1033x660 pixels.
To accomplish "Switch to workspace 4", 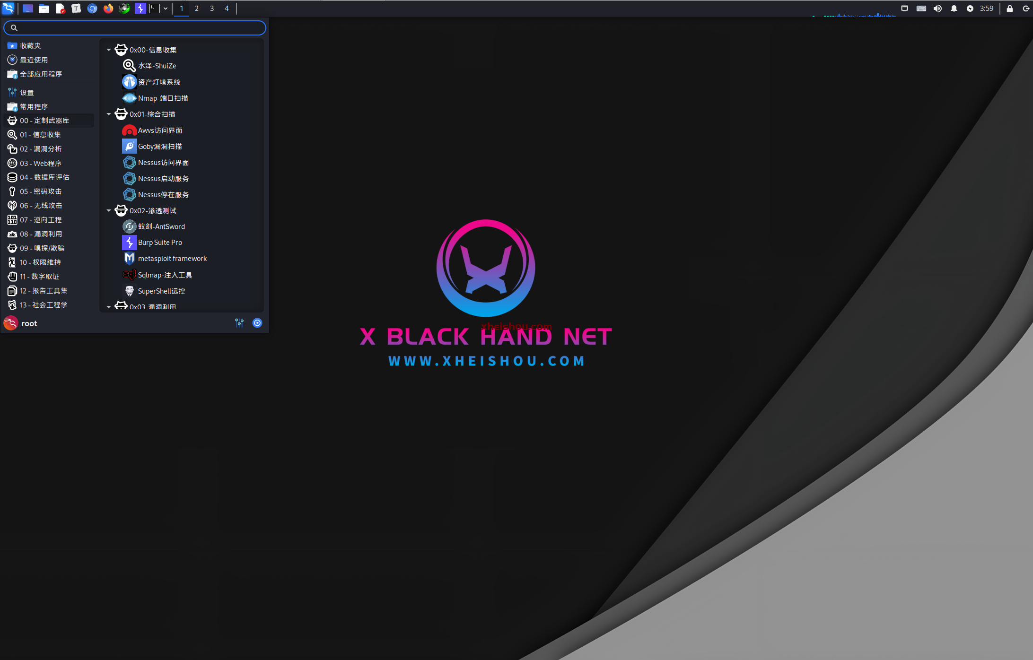I will (x=227, y=9).
